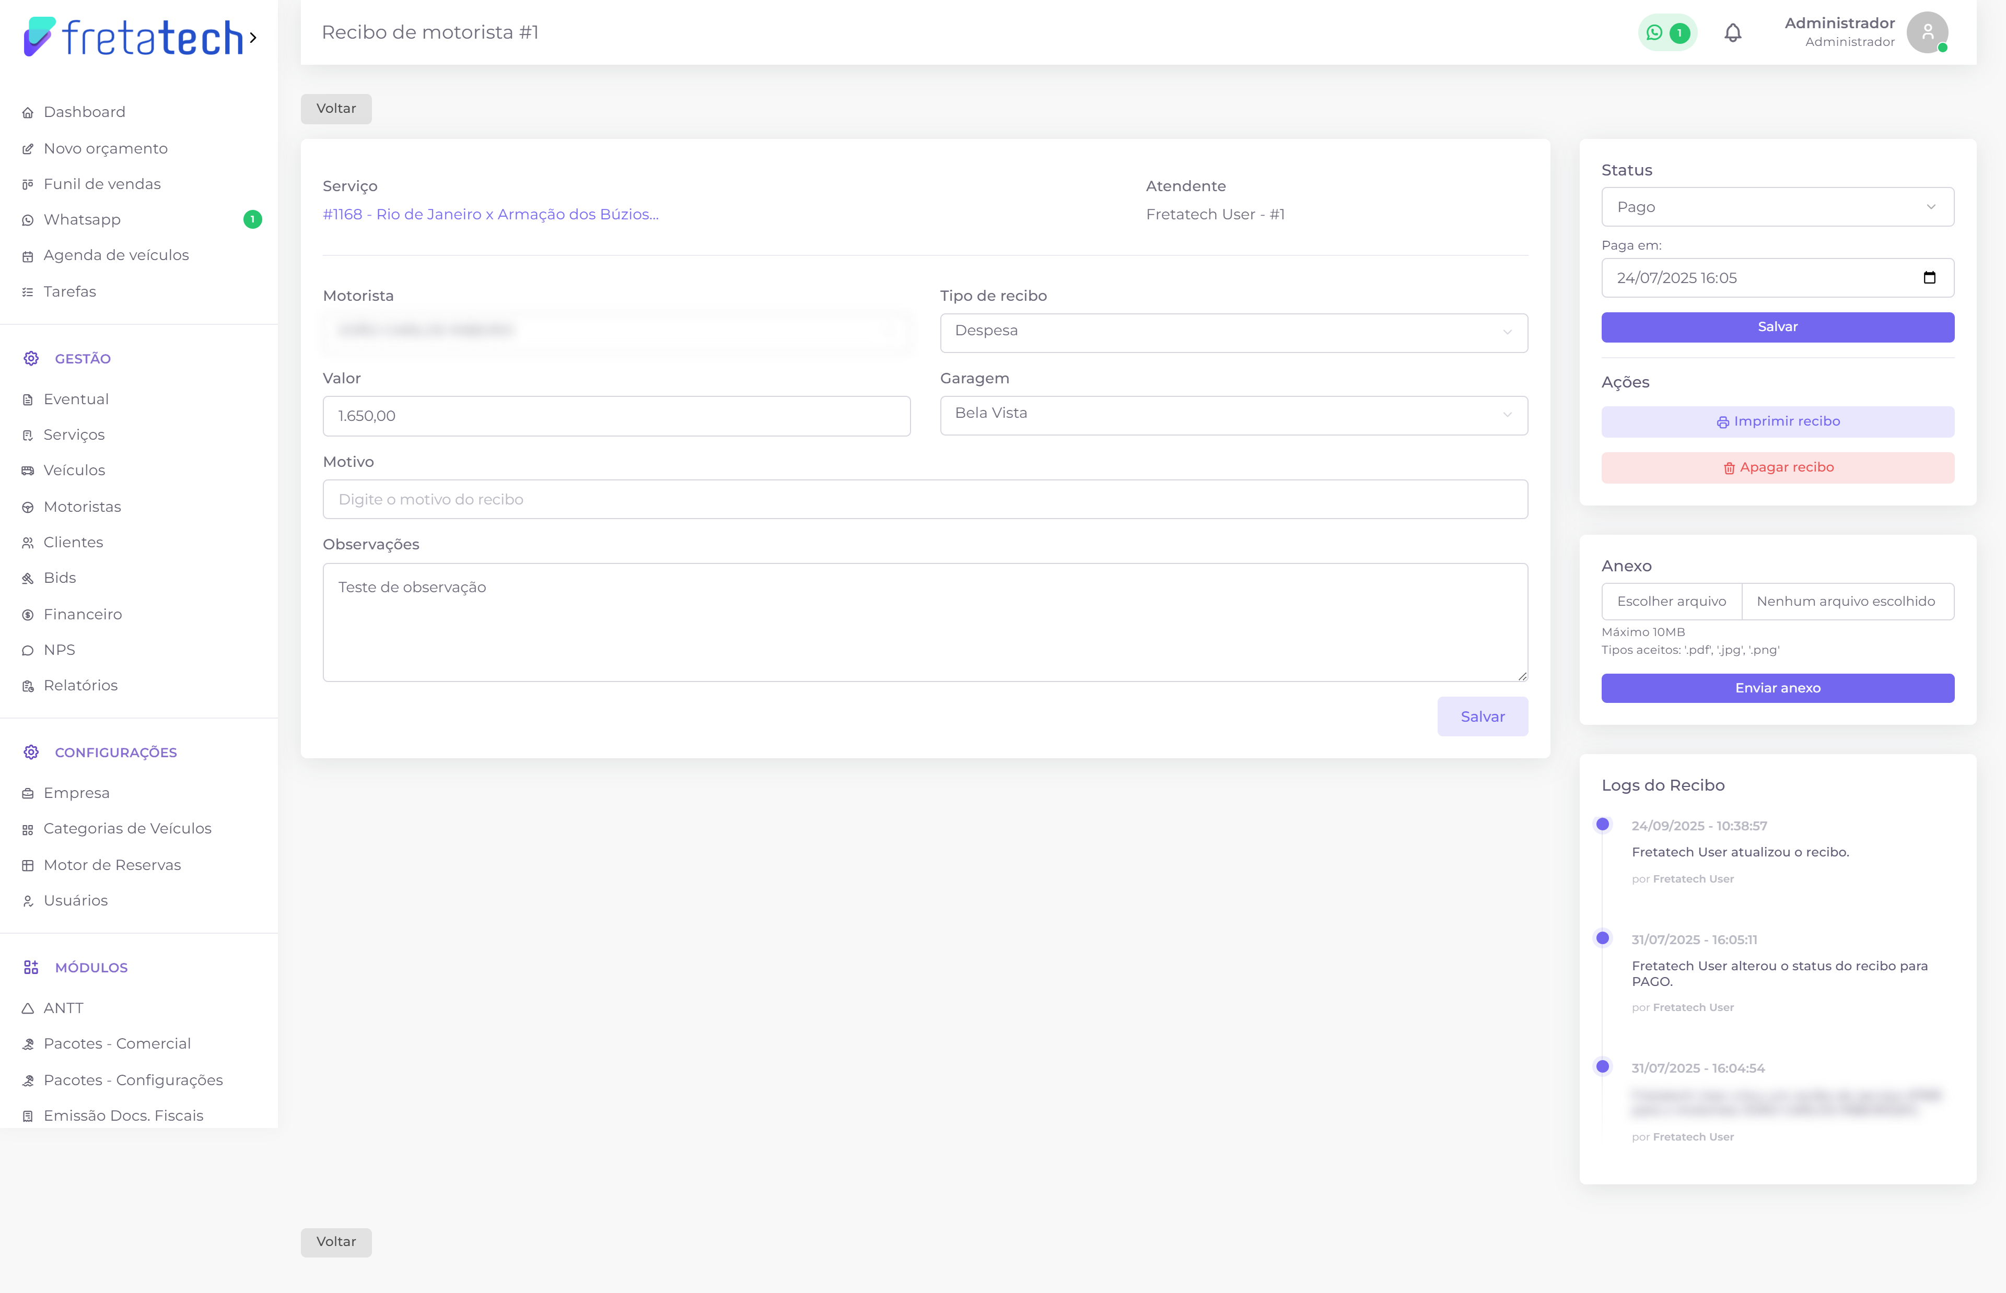Click Enviar anexo button
The width and height of the screenshot is (2006, 1293).
pos(1778,688)
